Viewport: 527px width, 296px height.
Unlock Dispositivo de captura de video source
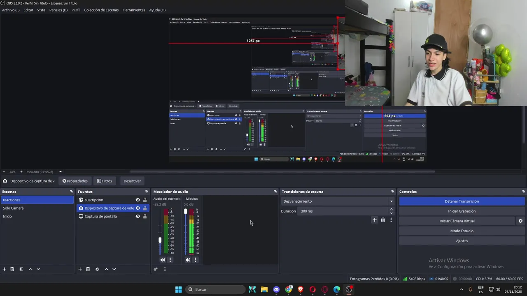pyautogui.click(x=145, y=208)
